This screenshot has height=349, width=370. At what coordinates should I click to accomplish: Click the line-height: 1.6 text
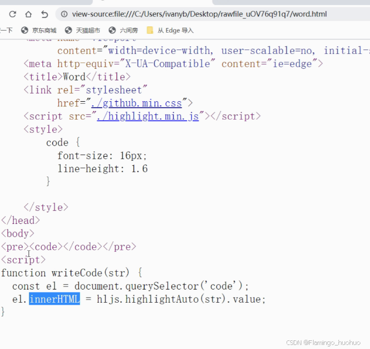(x=103, y=169)
